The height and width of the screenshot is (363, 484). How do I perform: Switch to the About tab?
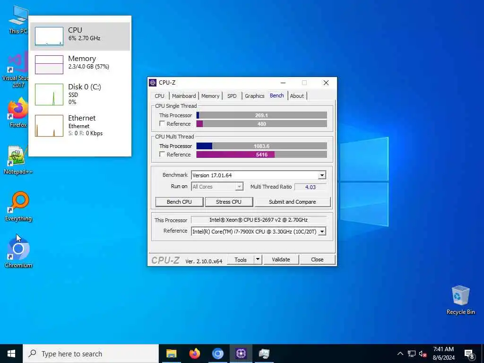[x=297, y=96]
